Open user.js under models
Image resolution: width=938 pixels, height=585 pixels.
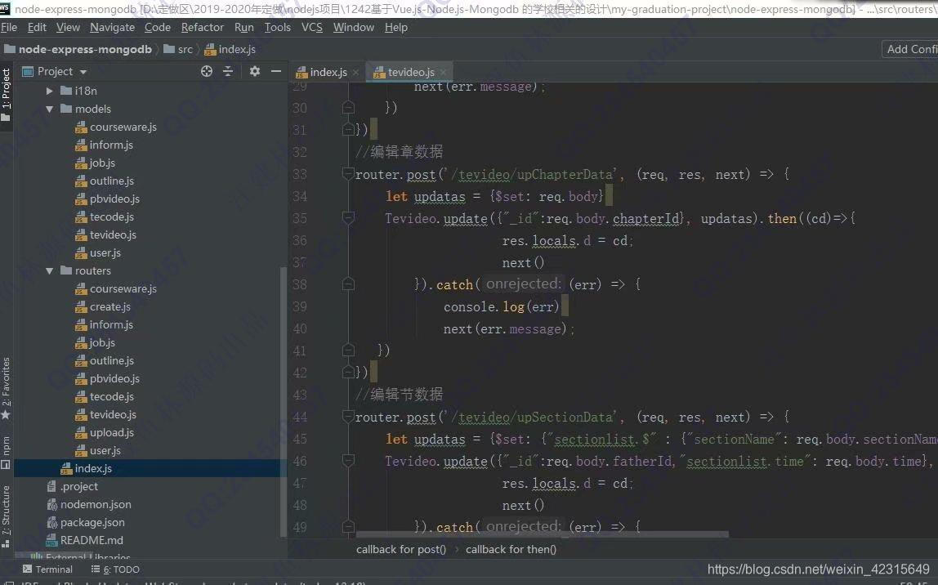click(98, 252)
